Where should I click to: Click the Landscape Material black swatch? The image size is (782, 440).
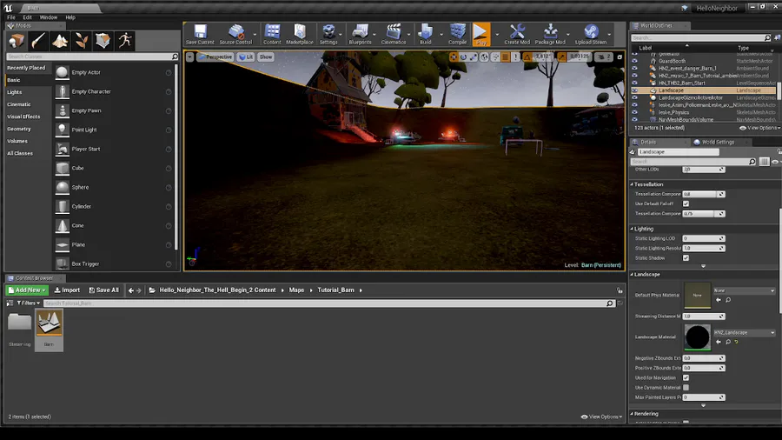coord(697,337)
